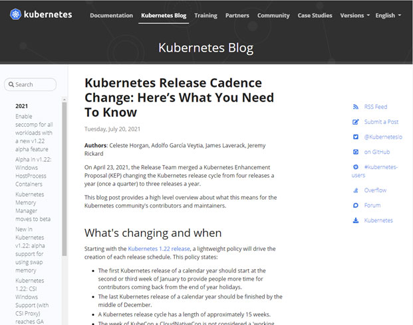This screenshot has height=325, width=413.
Task: Select the Training navigation item
Action: point(206,15)
